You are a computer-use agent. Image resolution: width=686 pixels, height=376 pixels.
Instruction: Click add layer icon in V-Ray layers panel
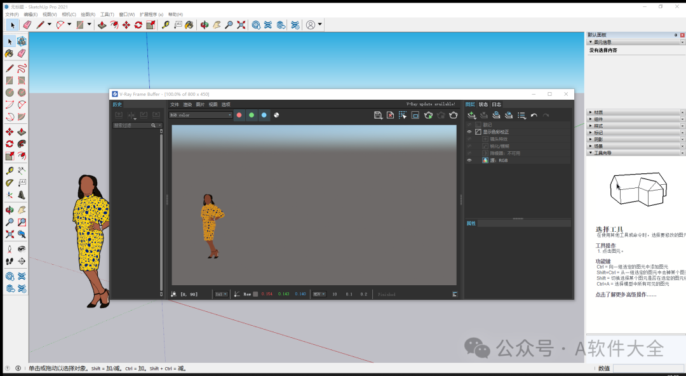coord(471,115)
